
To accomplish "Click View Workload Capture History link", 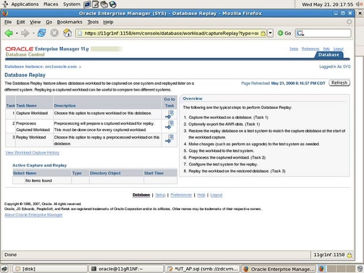I will tap(32, 153).
